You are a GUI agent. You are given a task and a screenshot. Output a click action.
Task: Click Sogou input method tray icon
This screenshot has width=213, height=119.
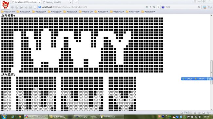coord(159,116)
